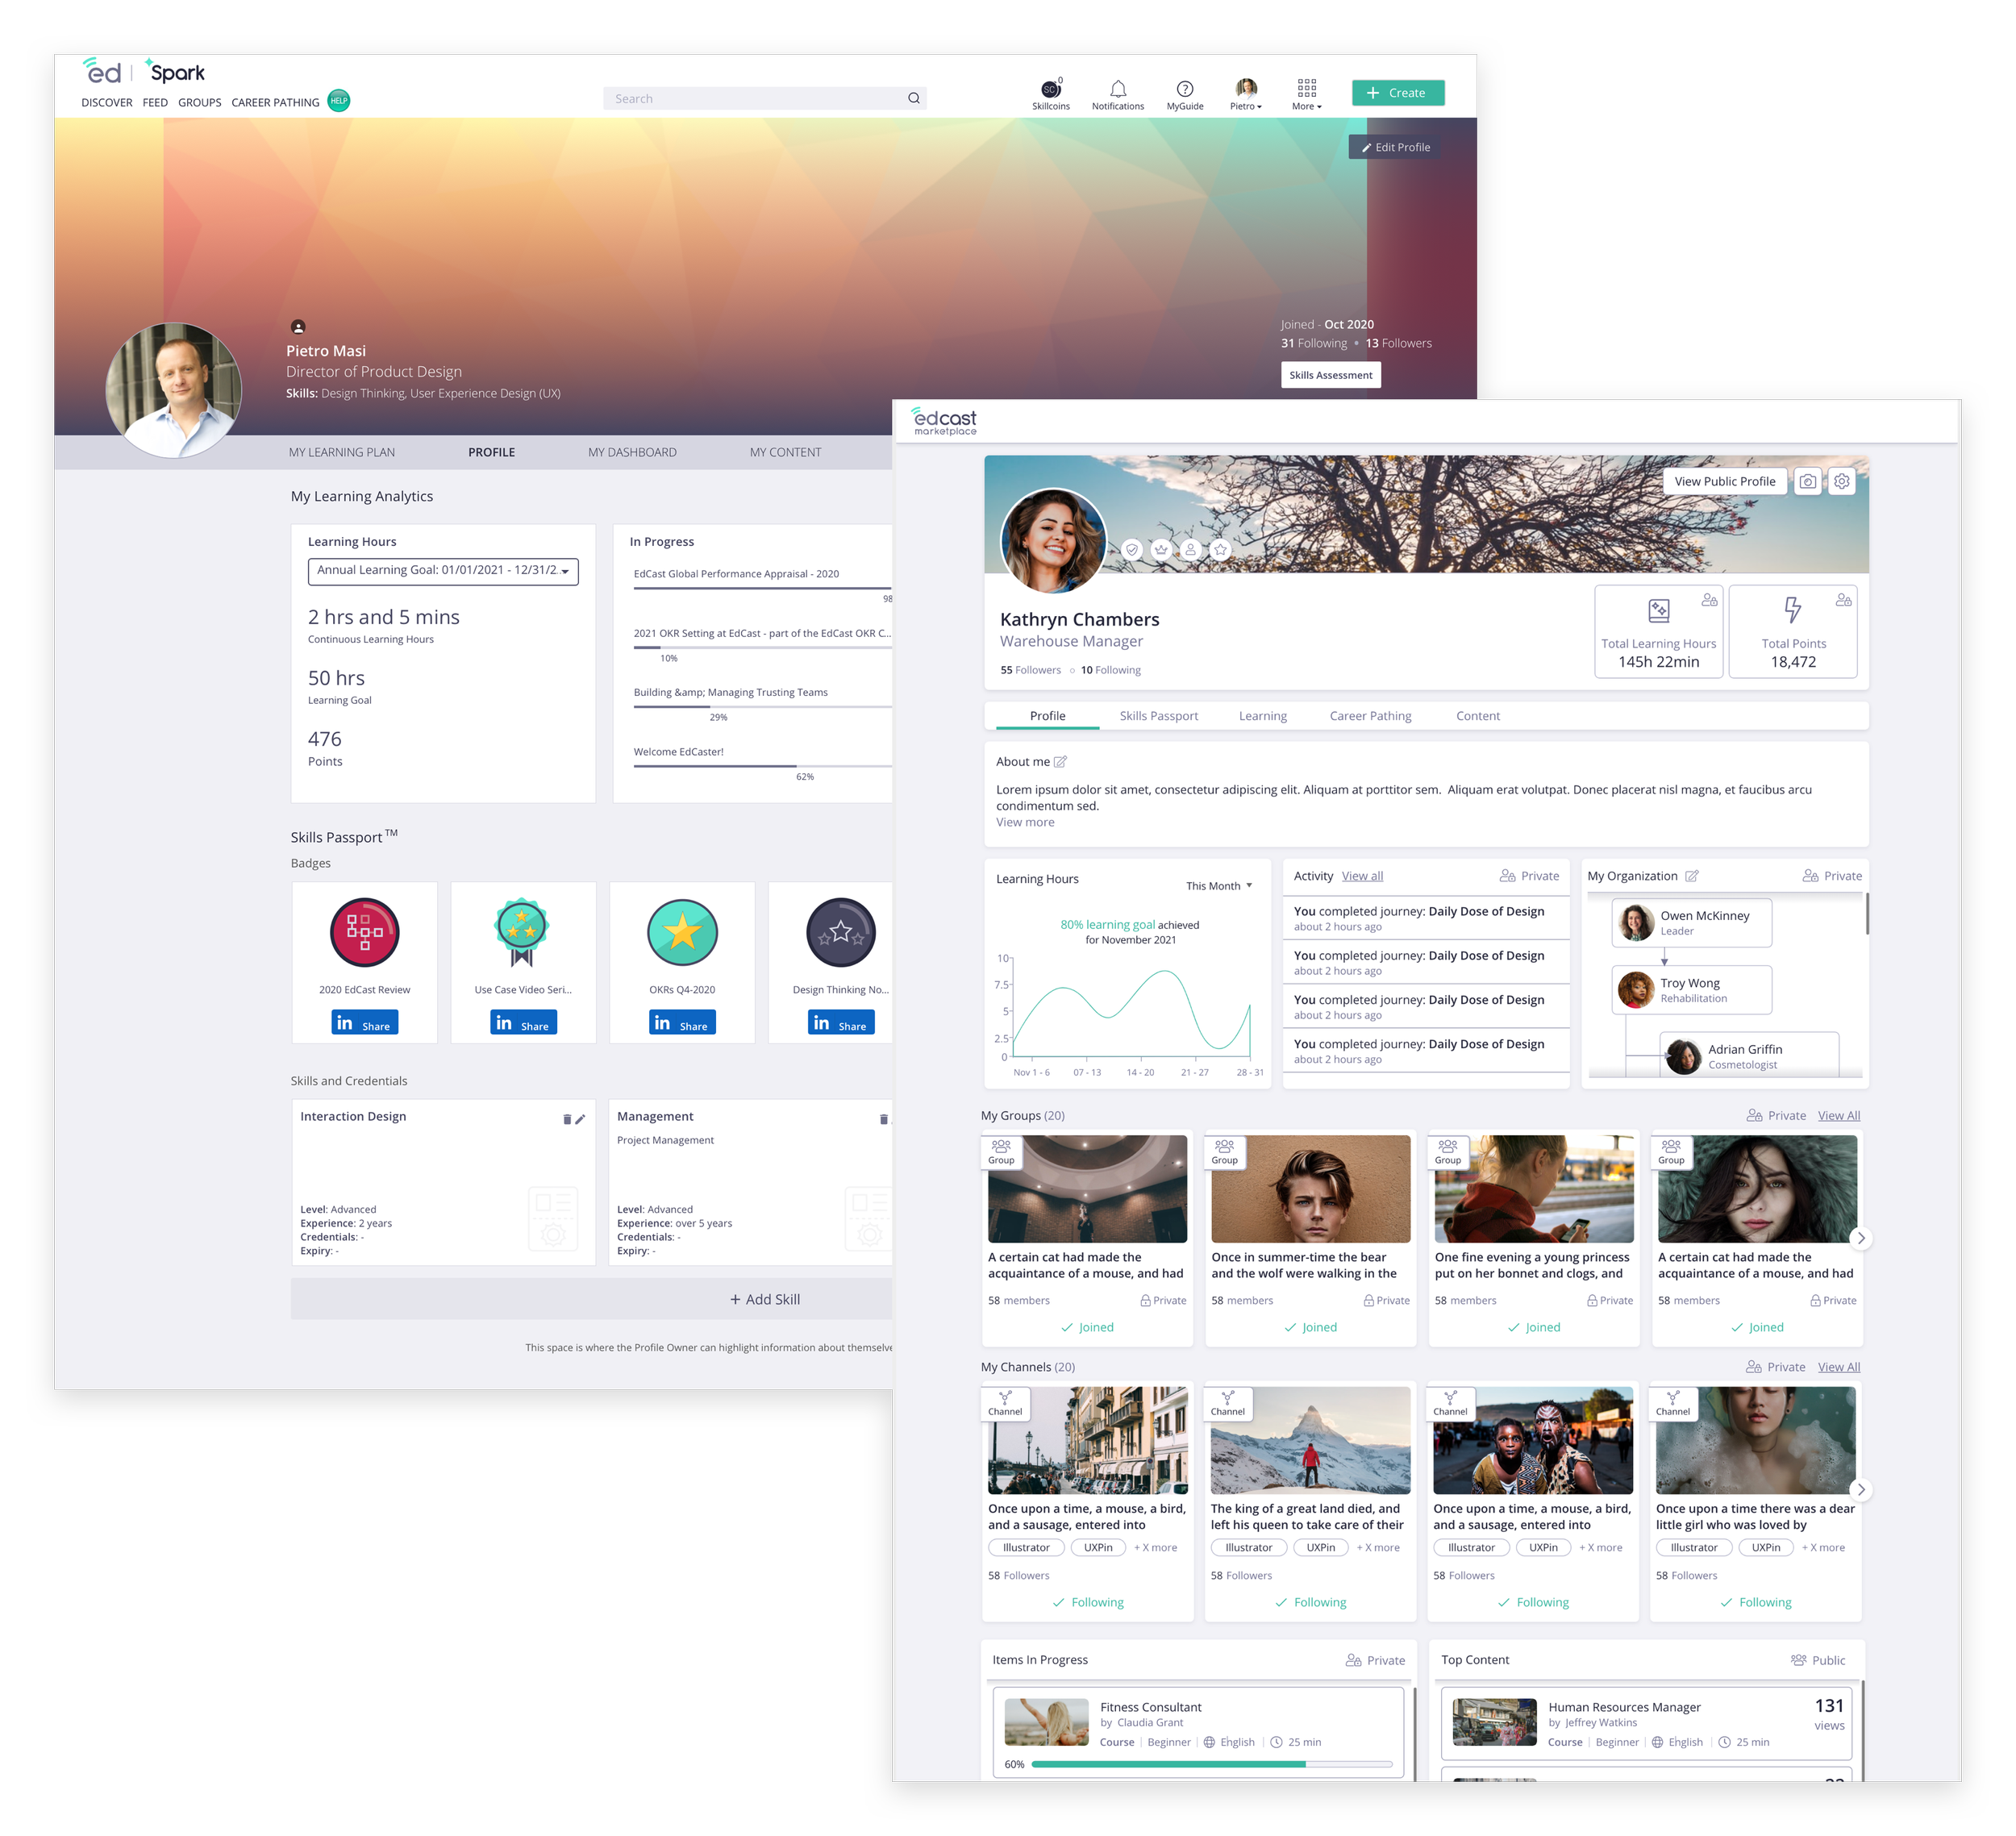
Task: Open the MyGuide question mark icon
Action: tap(1184, 89)
